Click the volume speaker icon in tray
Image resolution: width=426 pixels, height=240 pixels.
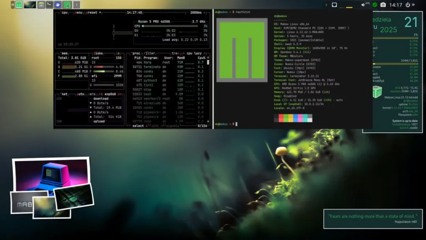[x=363, y=5]
